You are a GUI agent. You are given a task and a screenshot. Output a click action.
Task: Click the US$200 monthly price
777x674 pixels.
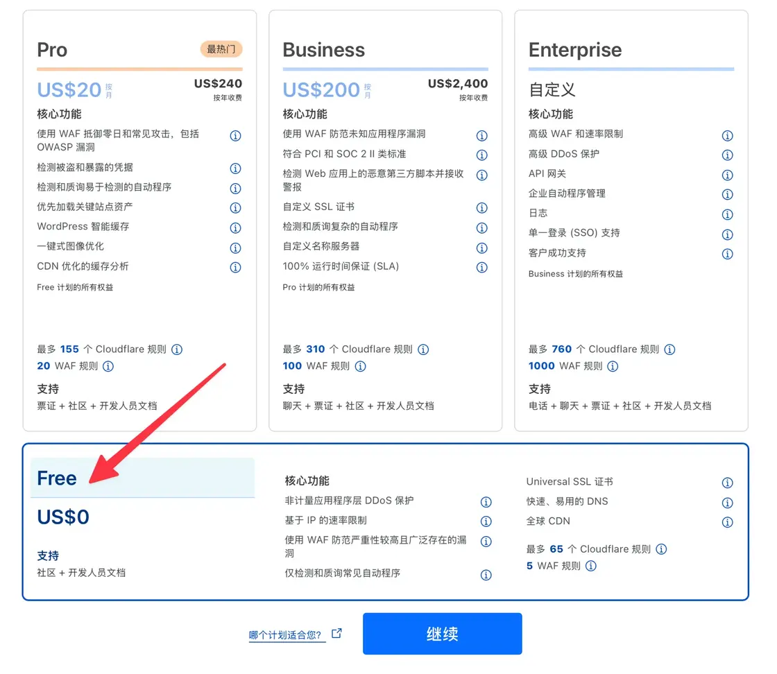coord(321,90)
